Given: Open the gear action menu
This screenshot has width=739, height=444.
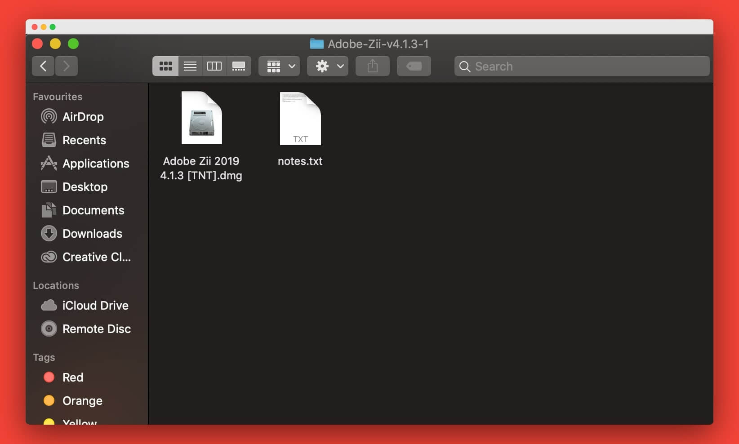Looking at the screenshot, I should click(328, 66).
